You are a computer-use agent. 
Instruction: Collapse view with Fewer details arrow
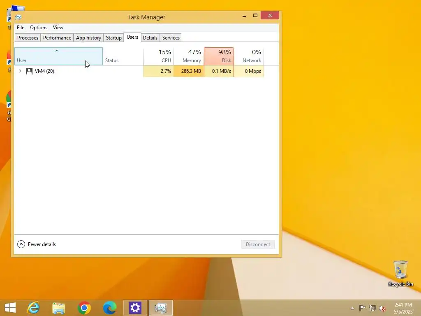(x=21, y=244)
